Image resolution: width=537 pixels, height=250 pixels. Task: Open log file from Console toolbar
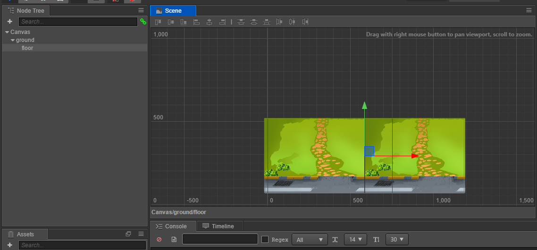coord(174,239)
